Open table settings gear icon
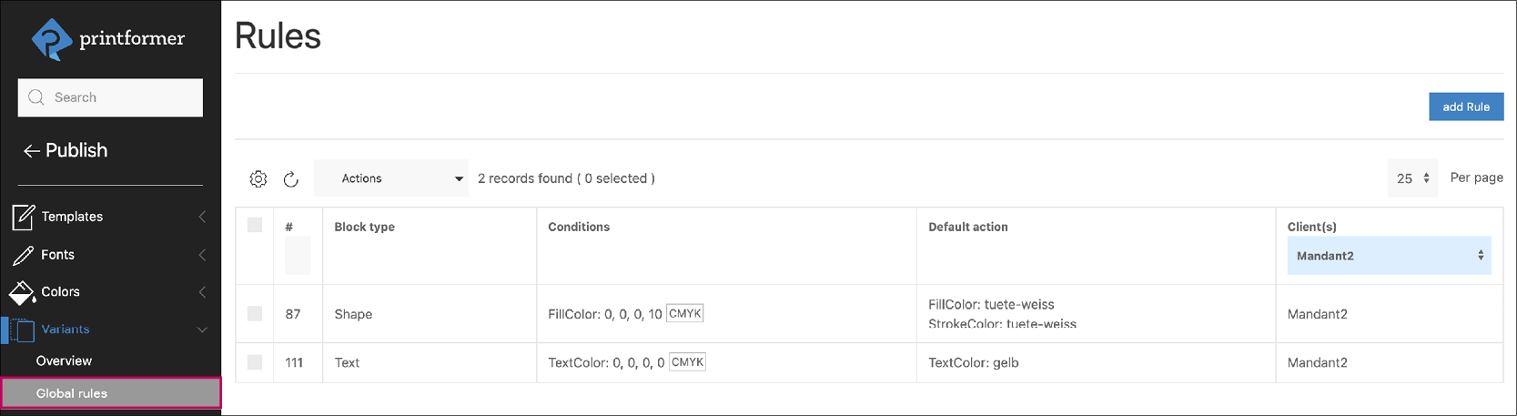The height and width of the screenshot is (416, 1517). [x=258, y=179]
